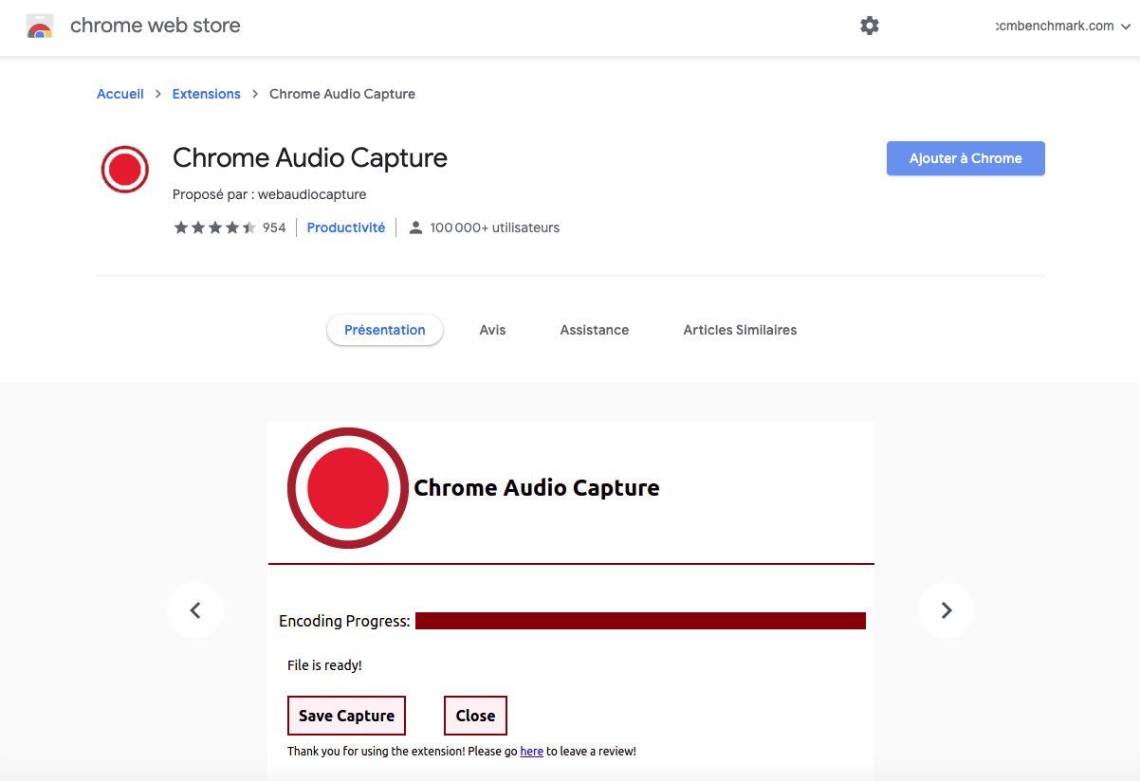This screenshot has height=781, width=1140.
Task: Follow the 'here' review link
Action: pyautogui.click(x=532, y=752)
